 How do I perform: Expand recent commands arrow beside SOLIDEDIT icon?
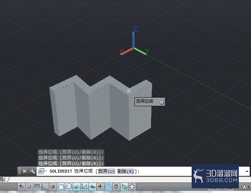[x=46, y=171]
